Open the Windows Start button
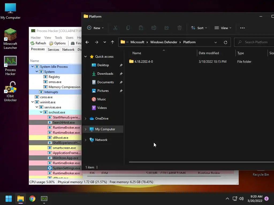Image resolution: width=274 pixels, height=205 pixels. (9, 199)
